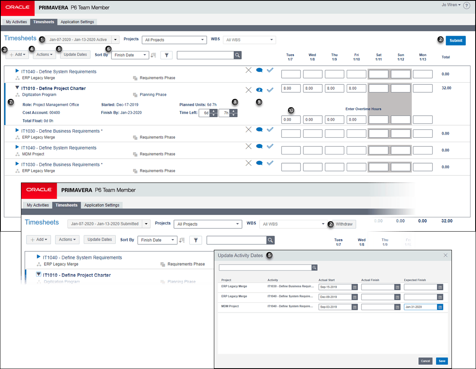Collapse IT1010 row in Submitted timesheet window
The height and width of the screenshot is (369, 476).
(x=39, y=274)
